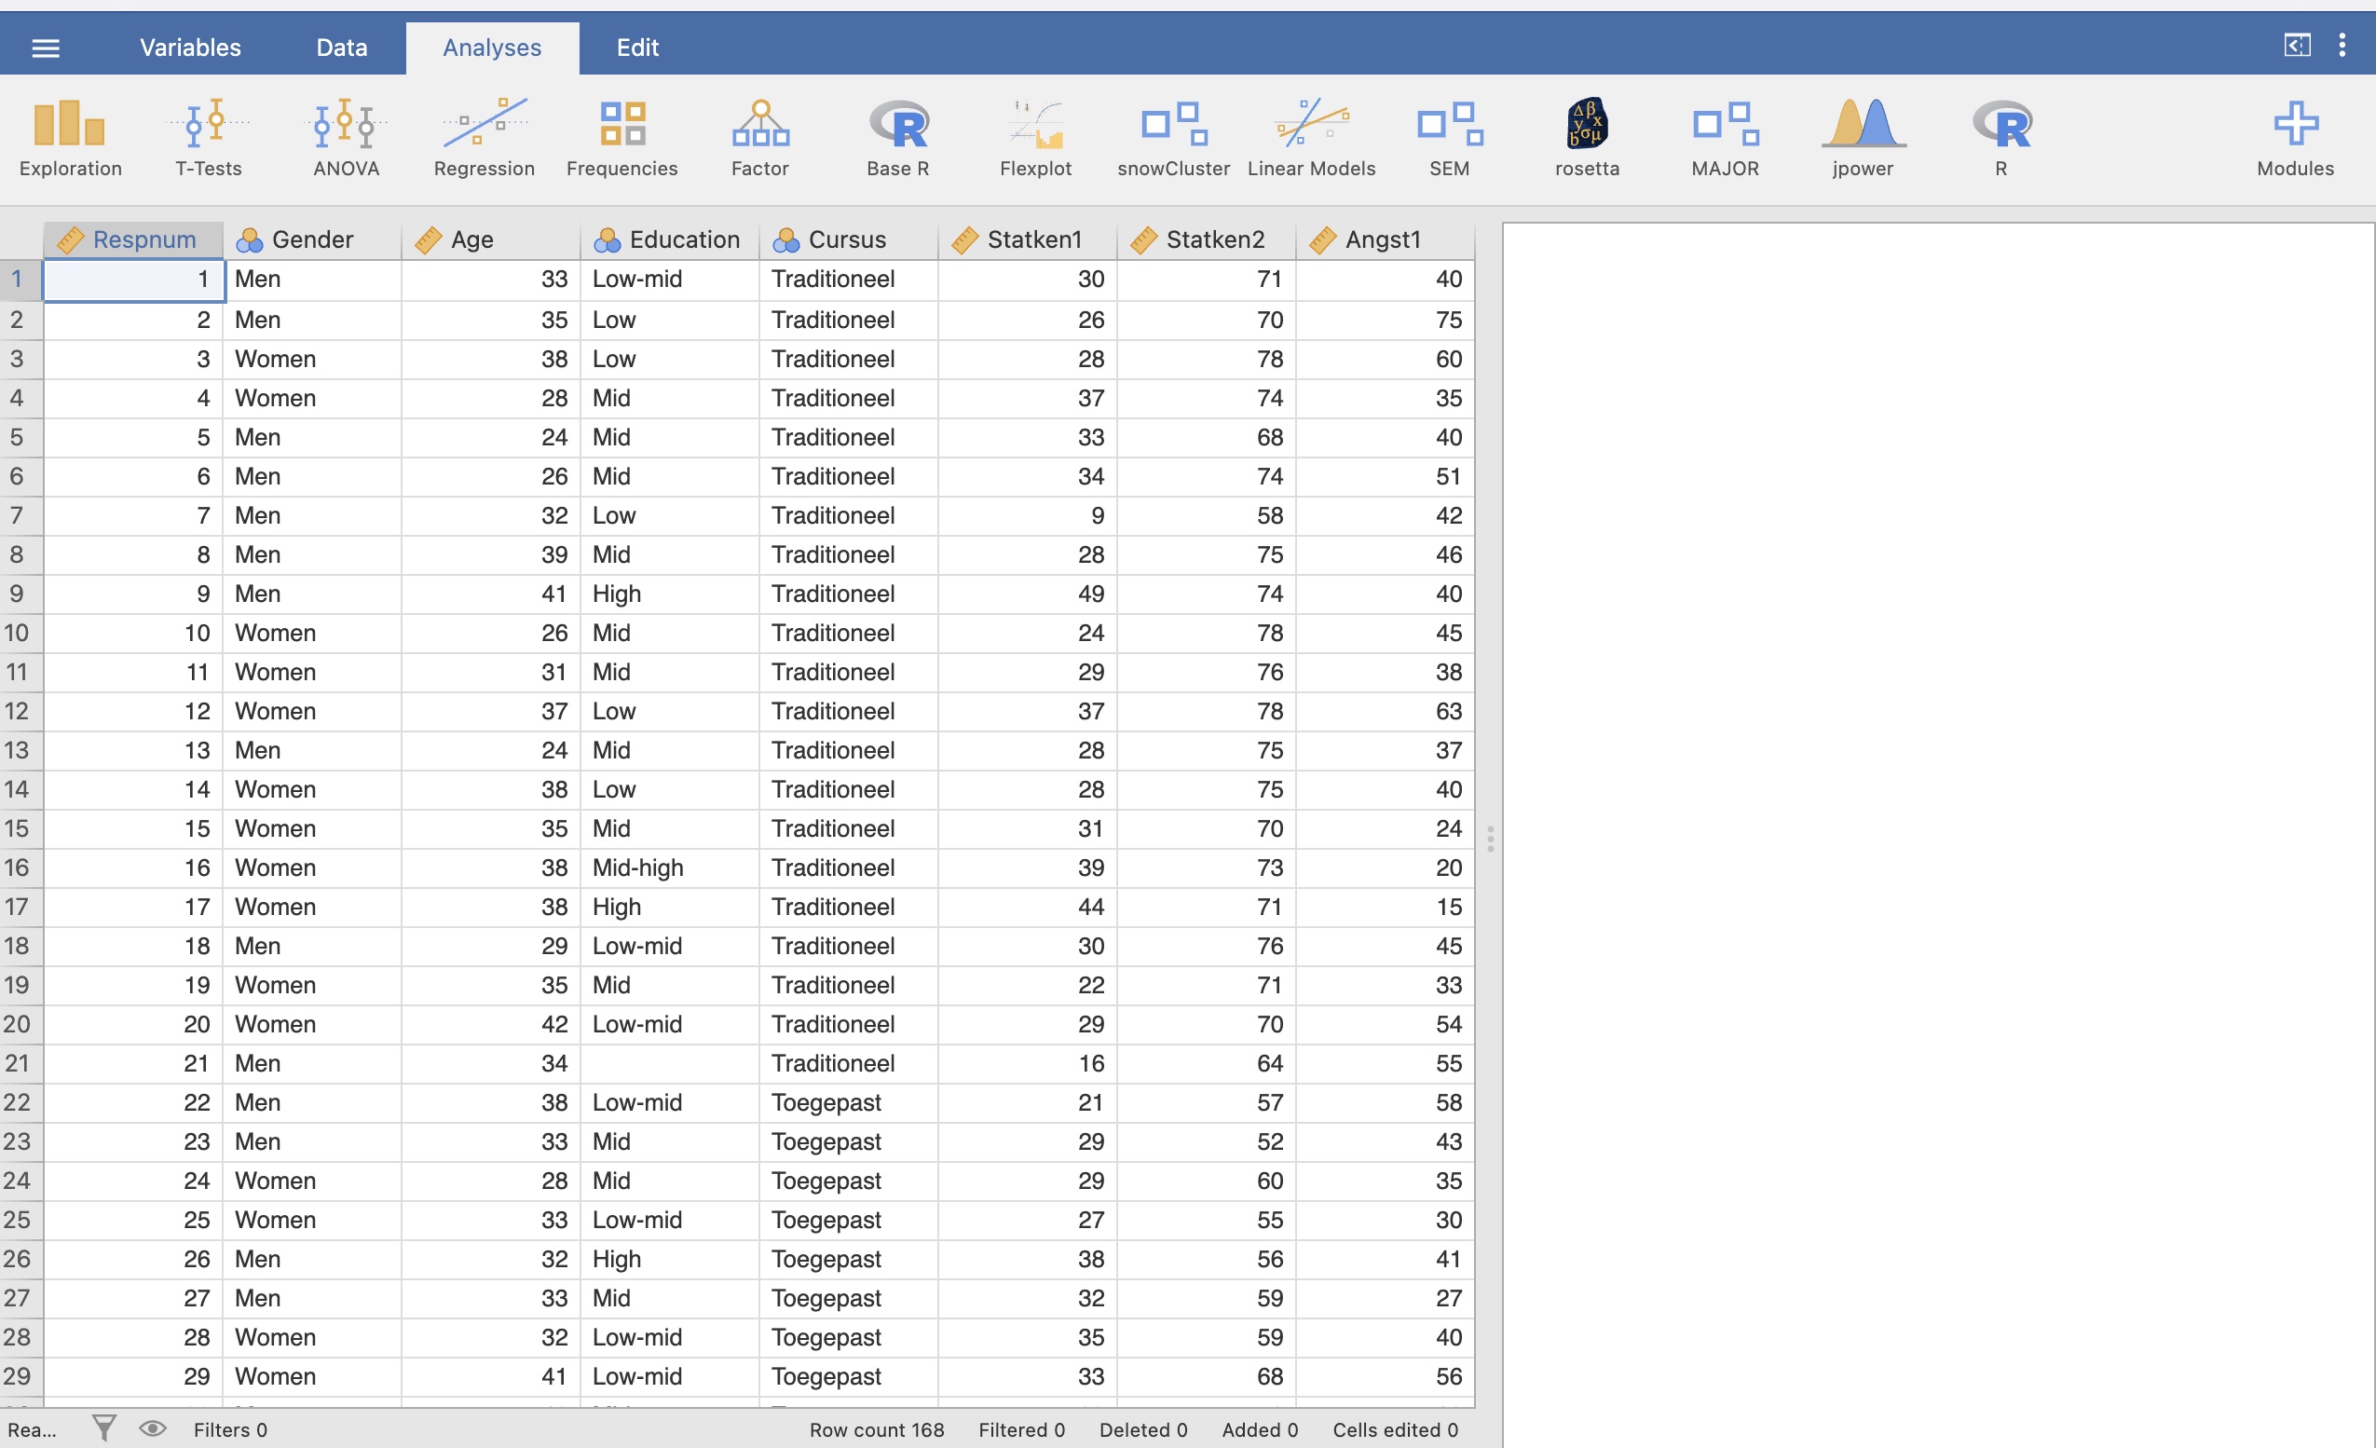Viewport: 2376px width, 1448px height.
Task: Toggle filtered rows visibility eye icon
Action: 153,1428
